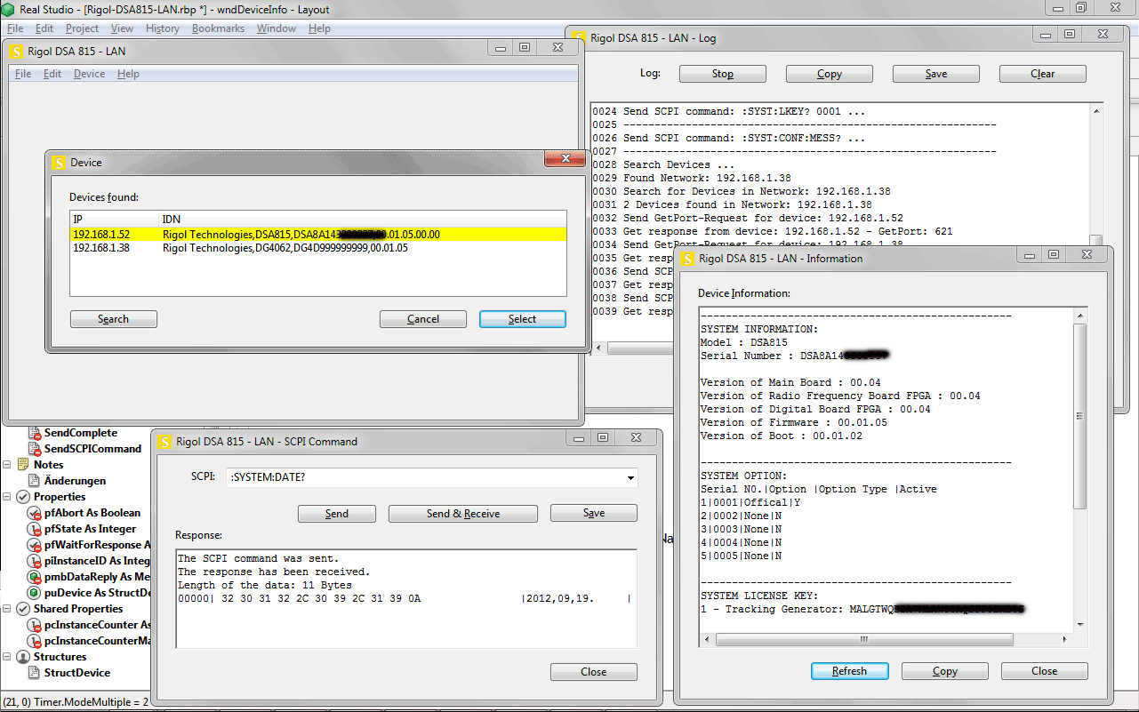Click log line 0029 Found Network
1139x712 pixels.
pyautogui.click(x=692, y=178)
